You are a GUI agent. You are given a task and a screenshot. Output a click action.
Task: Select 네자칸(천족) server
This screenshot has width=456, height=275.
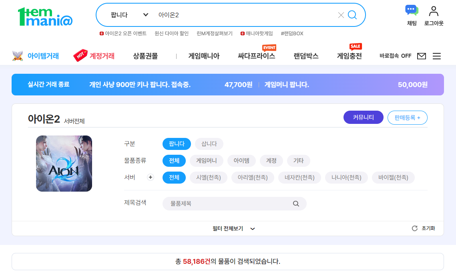pos(299,178)
